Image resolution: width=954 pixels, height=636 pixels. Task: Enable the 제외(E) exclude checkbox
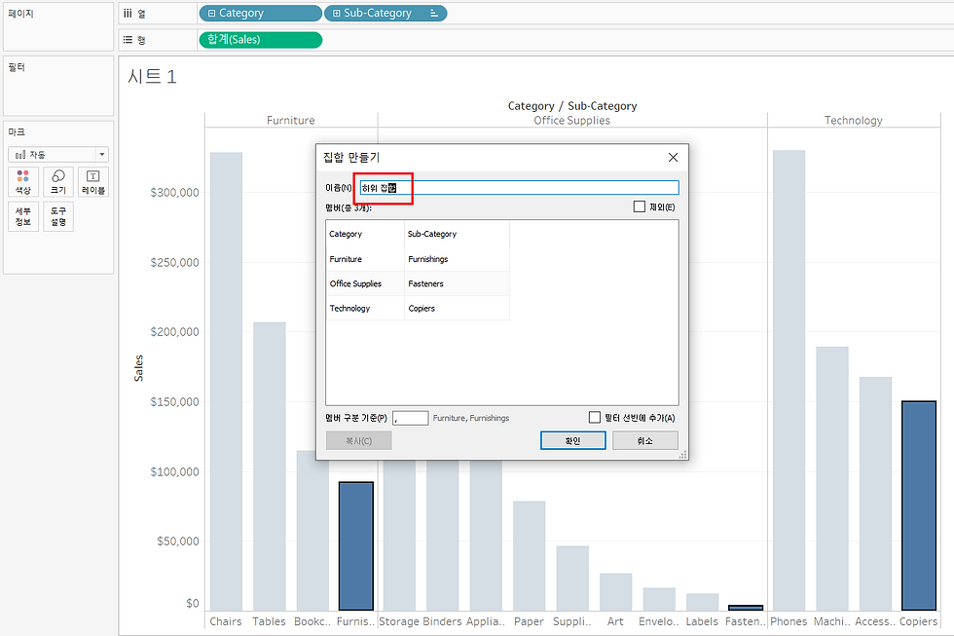(639, 206)
